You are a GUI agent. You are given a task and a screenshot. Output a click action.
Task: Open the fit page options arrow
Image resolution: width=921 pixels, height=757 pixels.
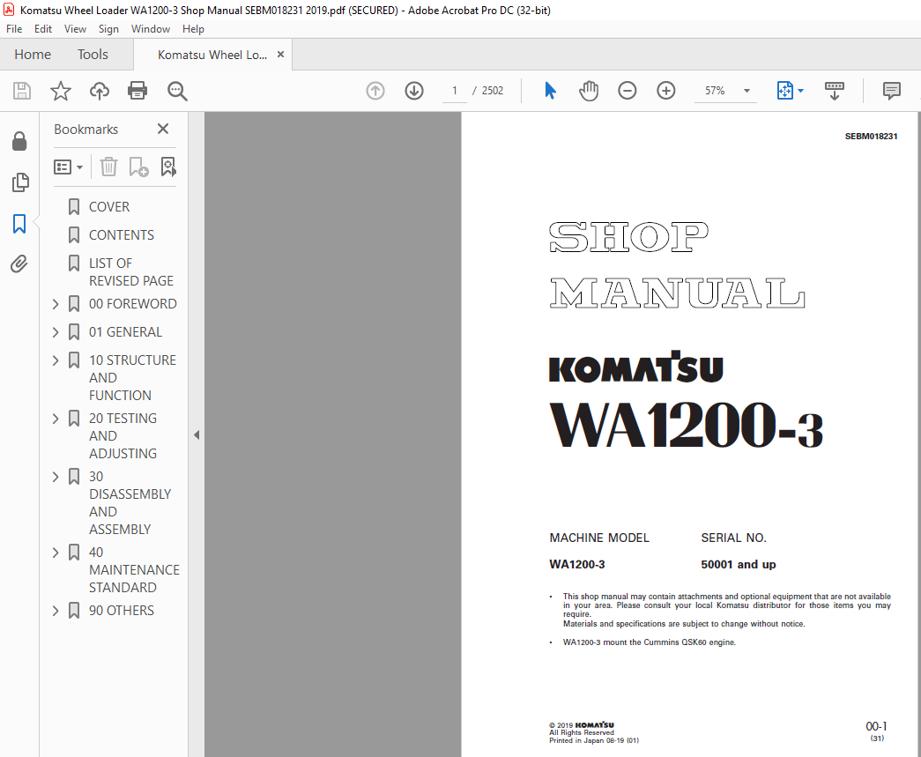coord(800,91)
